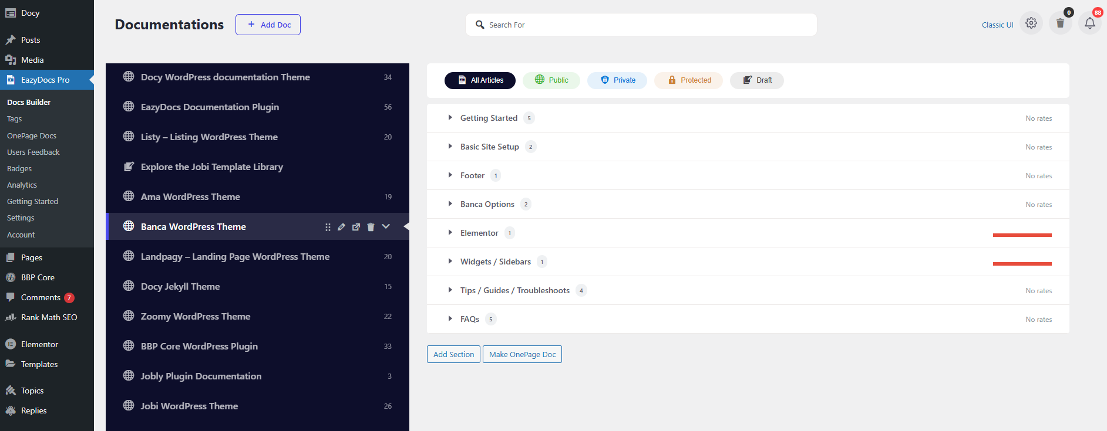
Task: Open Posts via its pin icon
Action: point(11,40)
